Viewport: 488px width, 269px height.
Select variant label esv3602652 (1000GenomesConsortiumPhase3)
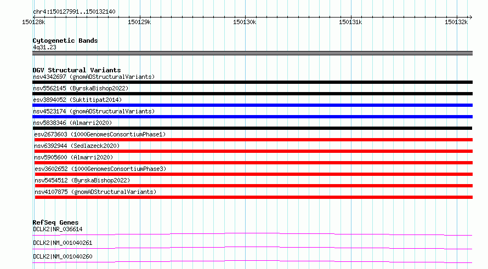coord(100,169)
